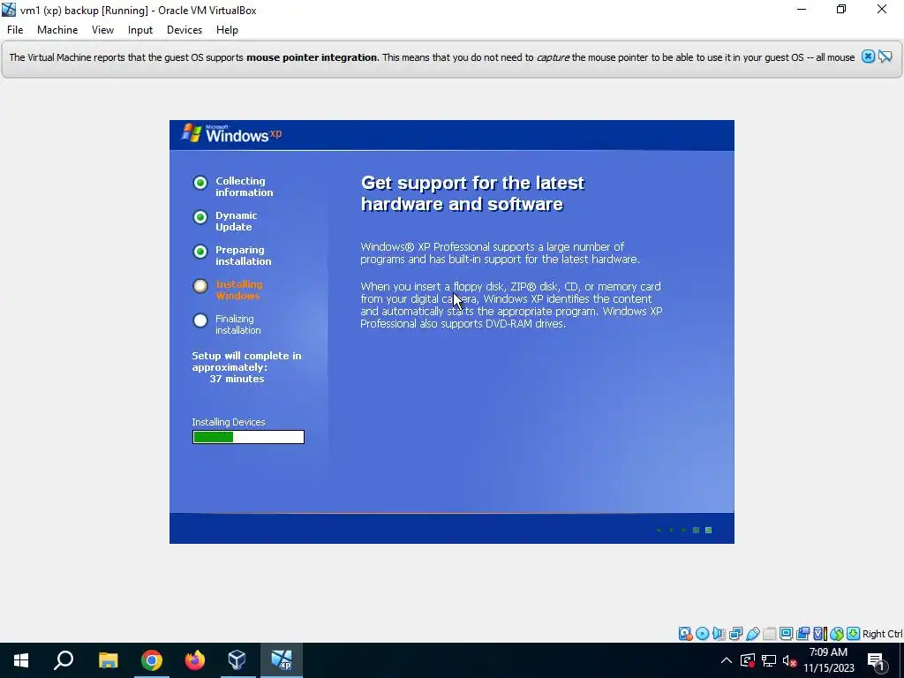This screenshot has height=678, width=904.
Task: Click the CPU virtualization indicator icon
Action: pyautogui.click(x=820, y=634)
